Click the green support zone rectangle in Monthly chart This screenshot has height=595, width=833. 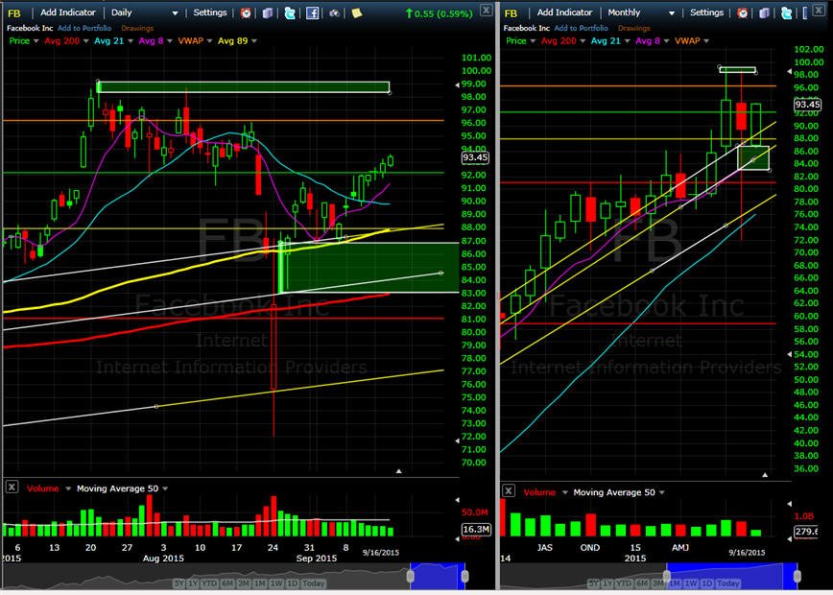coord(753,158)
